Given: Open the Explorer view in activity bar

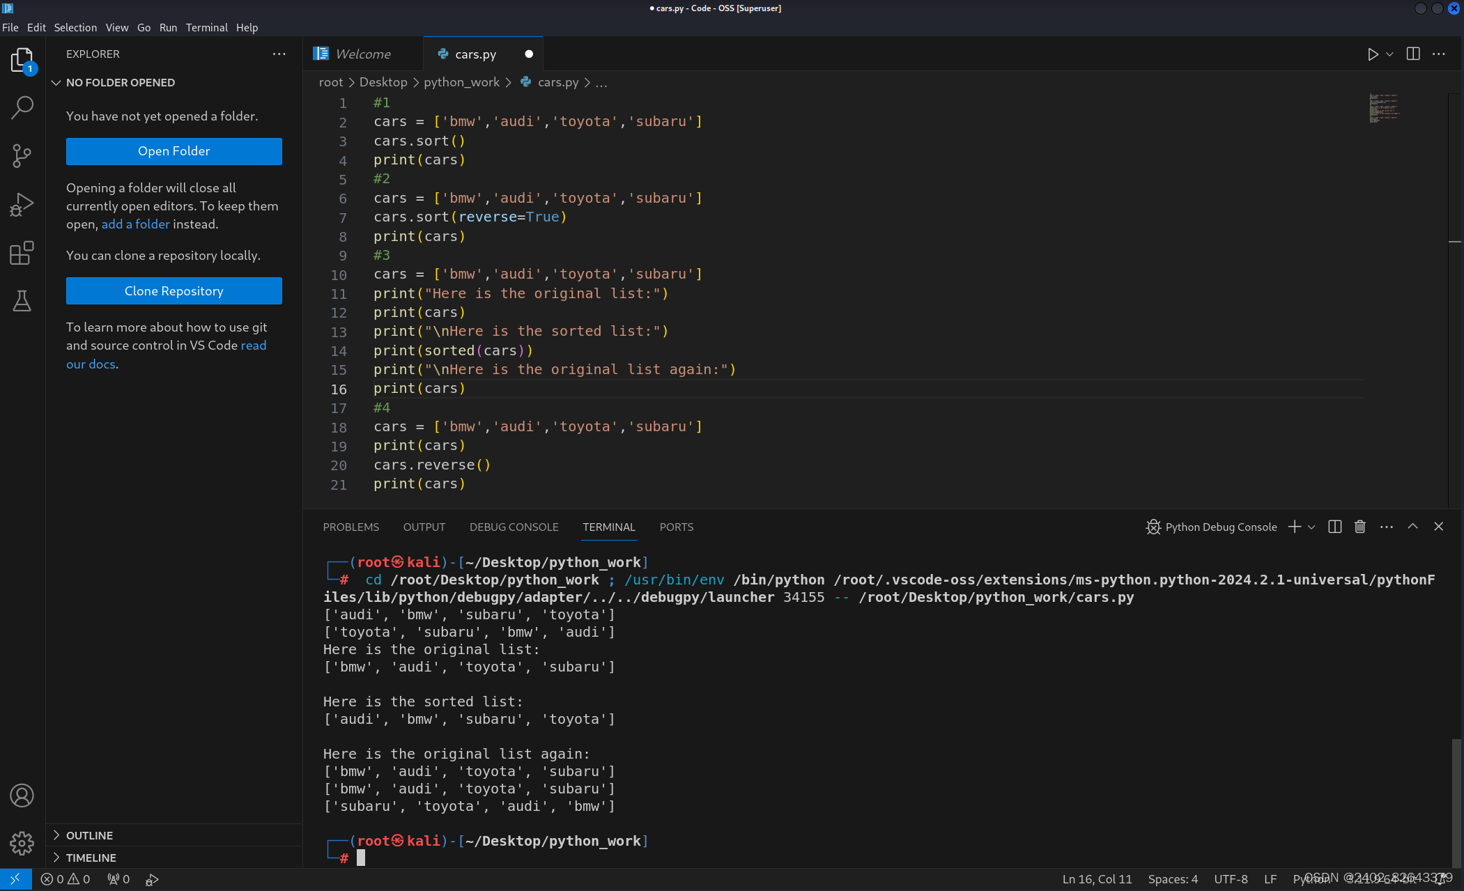Looking at the screenshot, I should coord(22,61).
